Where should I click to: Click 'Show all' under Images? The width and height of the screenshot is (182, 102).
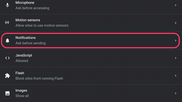click(x=22, y=96)
